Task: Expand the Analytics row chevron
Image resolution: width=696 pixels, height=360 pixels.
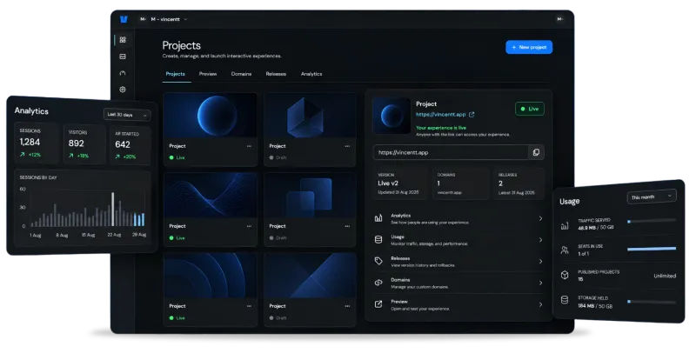Action: (x=540, y=218)
